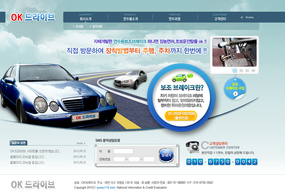Open the 회사소개 menu

85,19
